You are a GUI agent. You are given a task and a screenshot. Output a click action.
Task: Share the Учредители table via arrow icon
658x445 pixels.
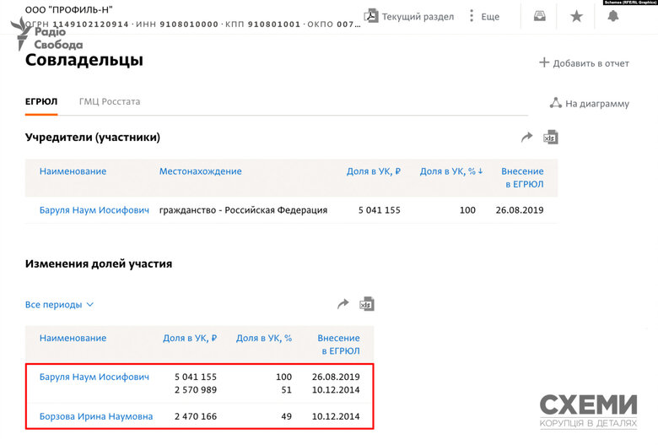tap(527, 137)
